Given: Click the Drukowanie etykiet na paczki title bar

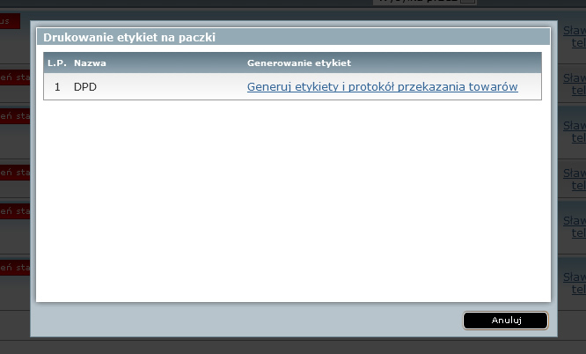Looking at the screenshot, I should [x=293, y=37].
